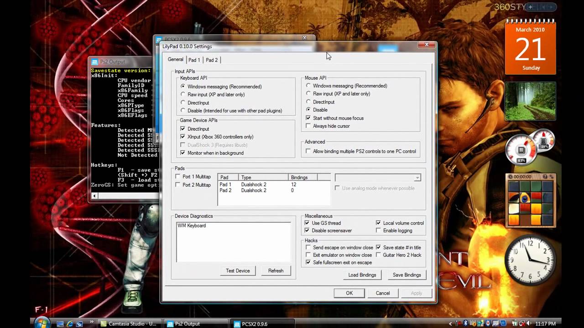The width and height of the screenshot is (584, 328).
Task: Open the General tab
Action: point(175,59)
